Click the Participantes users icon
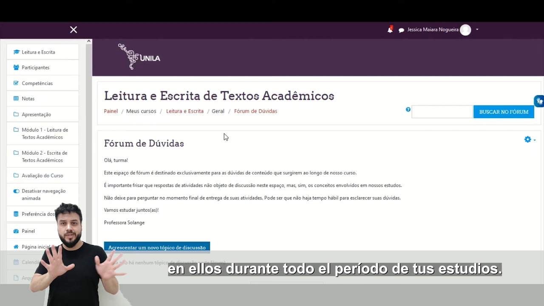Viewport: 544px width, 306px height. (x=16, y=68)
